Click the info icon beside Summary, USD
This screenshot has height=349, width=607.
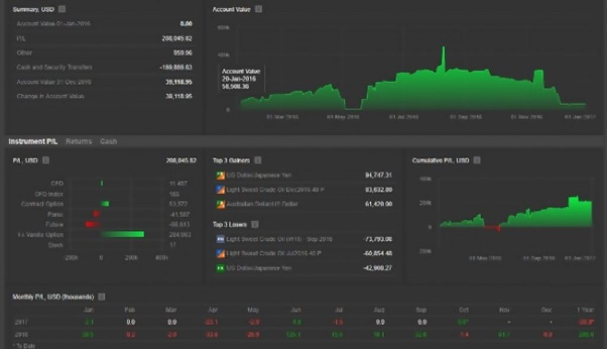click(x=62, y=9)
